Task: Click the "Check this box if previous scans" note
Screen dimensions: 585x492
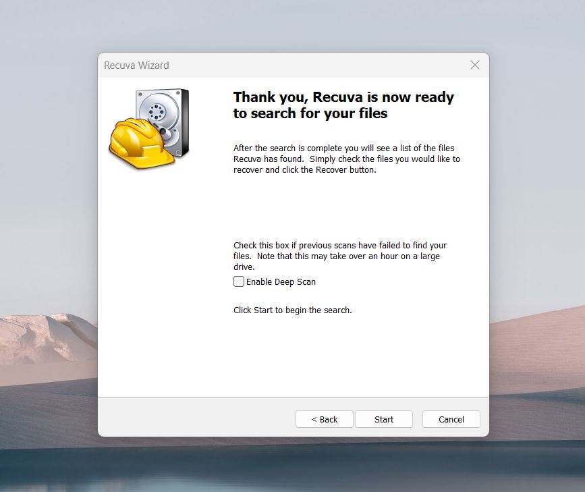Action: pyautogui.click(x=340, y=256)
